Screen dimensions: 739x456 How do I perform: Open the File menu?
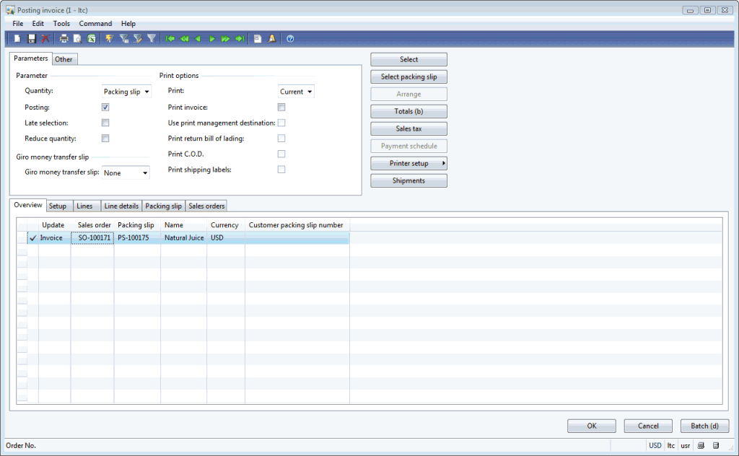tap(18, 24)
